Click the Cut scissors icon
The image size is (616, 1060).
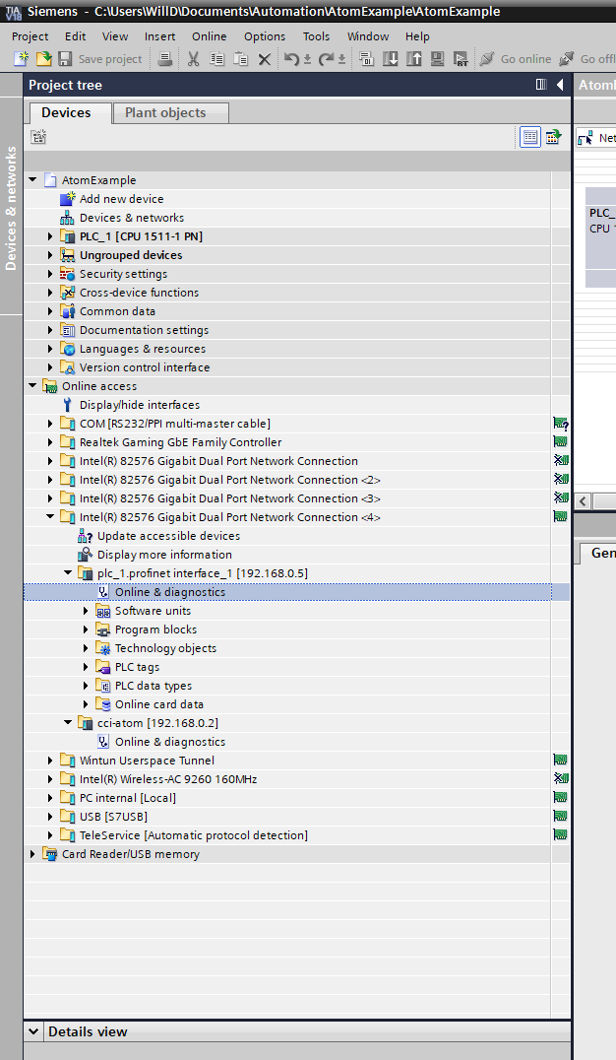coord(194,59)
